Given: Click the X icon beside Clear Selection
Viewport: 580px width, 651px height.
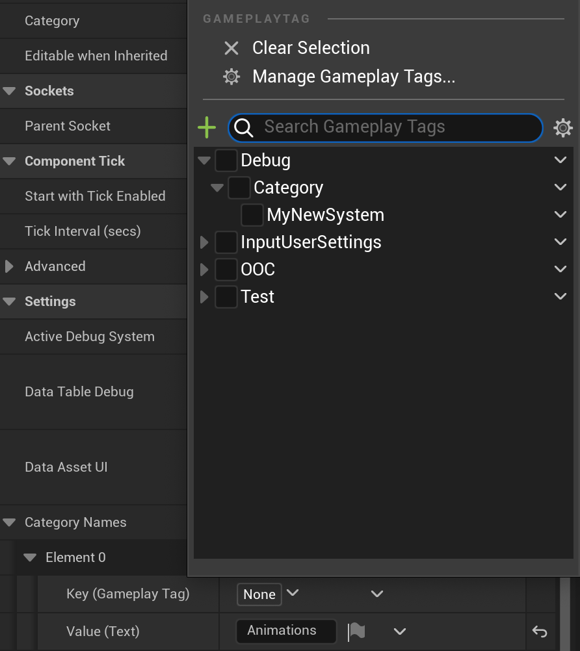Looking at the screenshot, I should 231,48.
